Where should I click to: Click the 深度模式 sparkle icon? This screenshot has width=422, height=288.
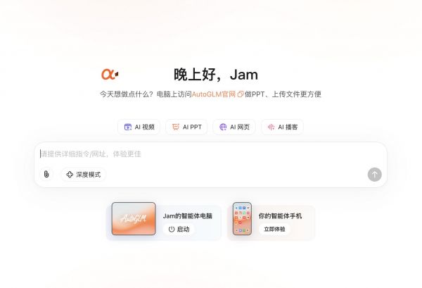[x=70, y=175]
